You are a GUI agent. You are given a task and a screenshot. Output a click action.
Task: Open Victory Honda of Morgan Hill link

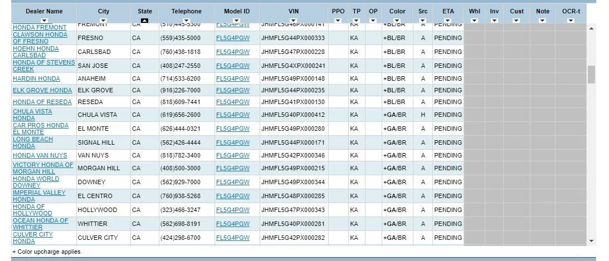43,168
